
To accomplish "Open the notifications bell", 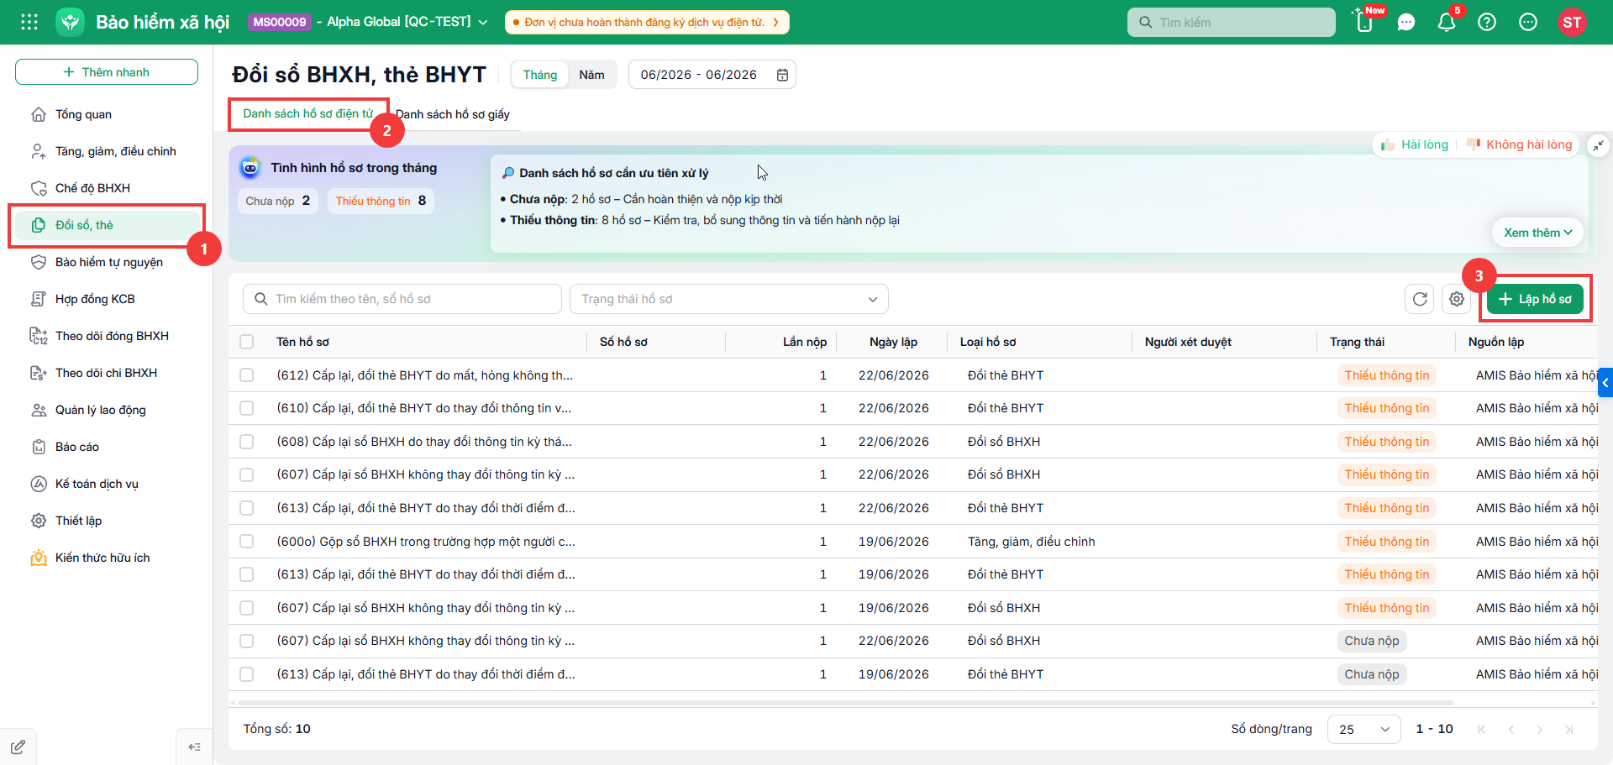I will click(x=1447, y=23).
